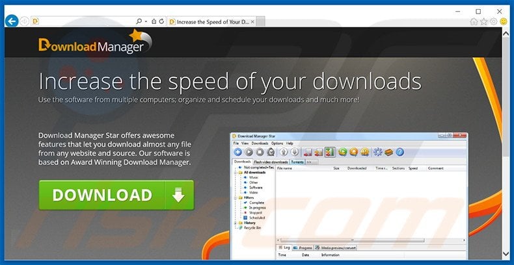Select the Software category
The height and width of the screenshot is (265, 514).
(256, 188)
